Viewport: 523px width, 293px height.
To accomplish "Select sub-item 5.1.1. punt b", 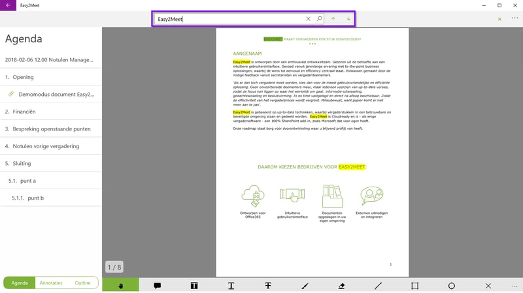I will pyautogui.click(x=51, y=198).
